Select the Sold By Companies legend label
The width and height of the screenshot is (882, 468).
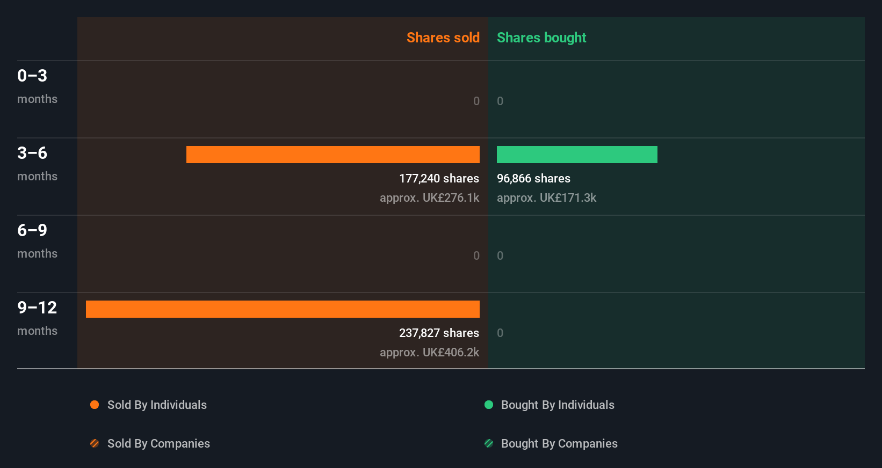tap(158, 444)
